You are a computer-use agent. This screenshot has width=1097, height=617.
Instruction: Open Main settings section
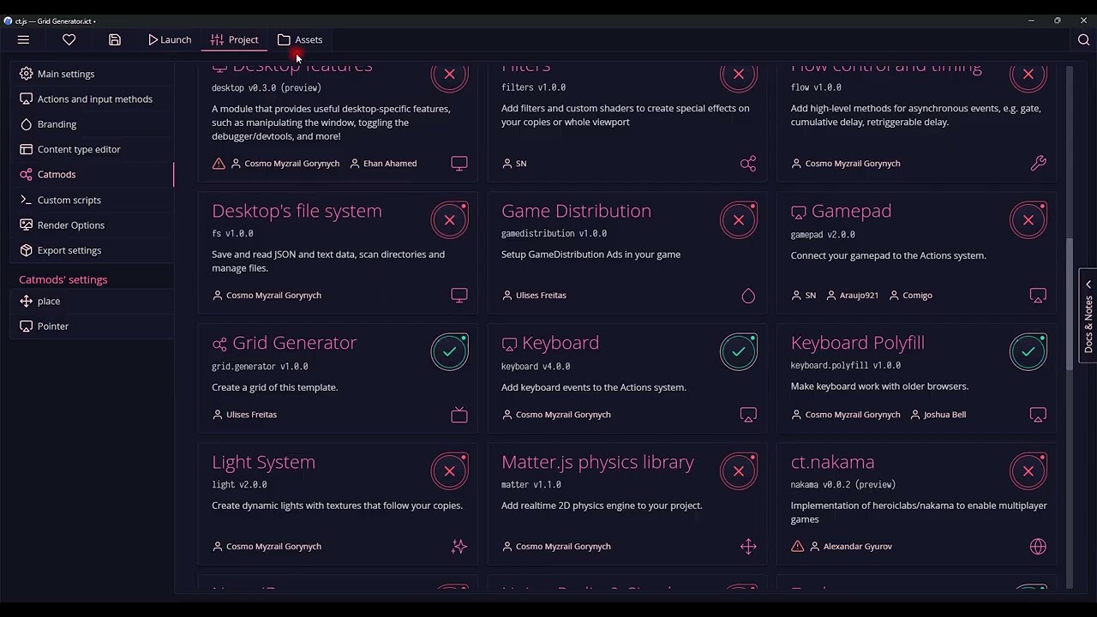pos(91,74)
